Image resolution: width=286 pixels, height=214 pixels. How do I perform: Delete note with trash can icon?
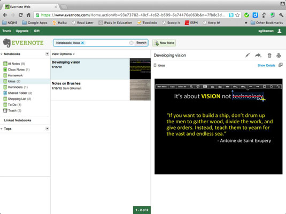point(269,56)
